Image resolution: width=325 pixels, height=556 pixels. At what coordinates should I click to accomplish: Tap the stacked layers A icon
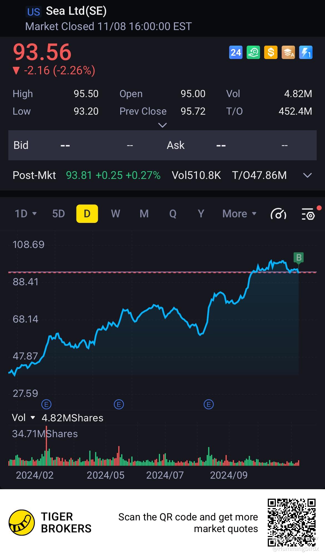pos(288,52)
